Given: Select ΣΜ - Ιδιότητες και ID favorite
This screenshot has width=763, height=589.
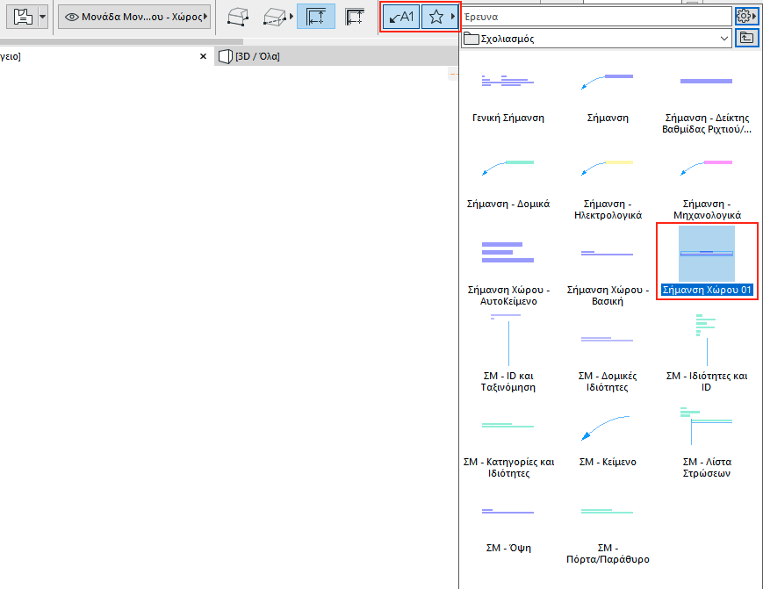Looking at the screenshot, I should (x=707, y=355).
